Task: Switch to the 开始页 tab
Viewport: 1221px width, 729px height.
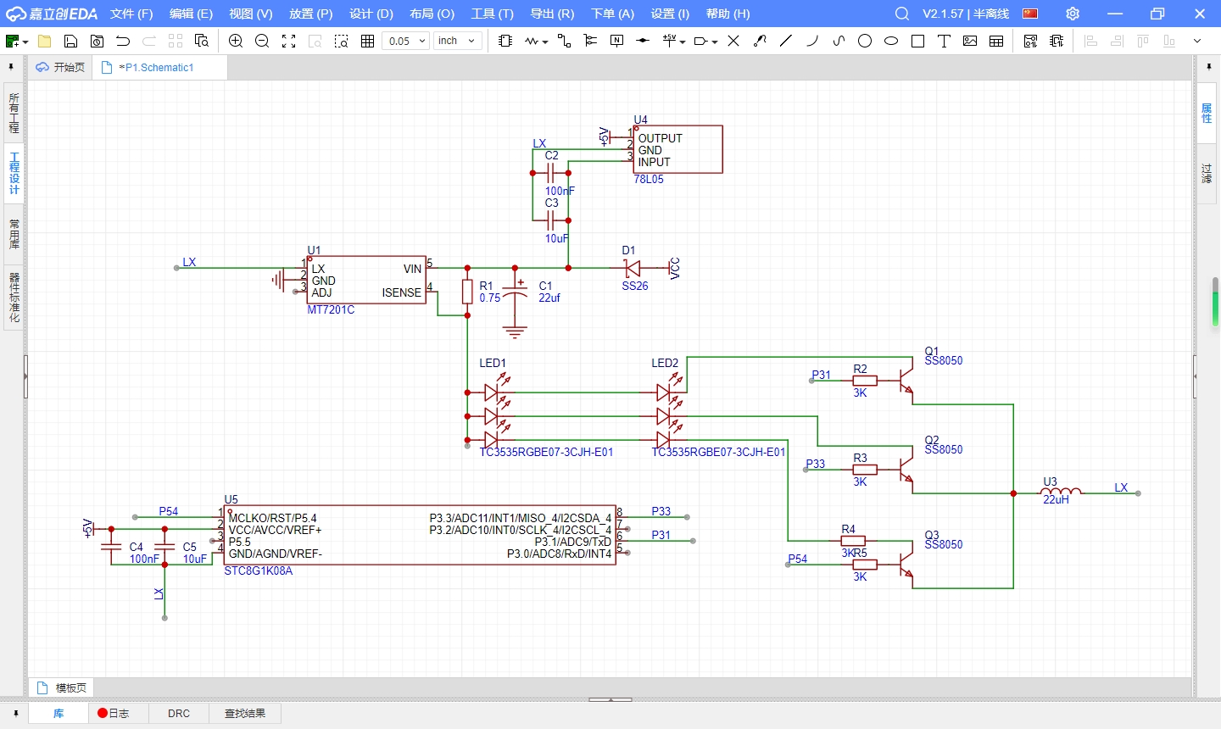Action: (60, 67)
